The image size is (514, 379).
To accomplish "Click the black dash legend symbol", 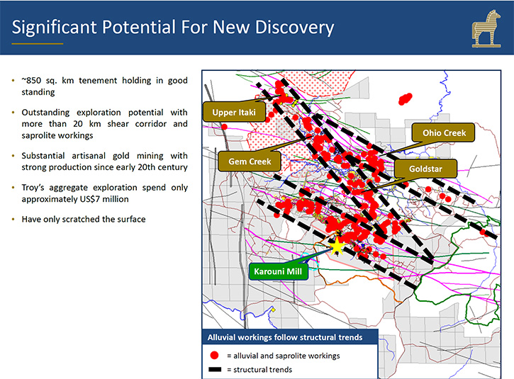I will 215,370.
